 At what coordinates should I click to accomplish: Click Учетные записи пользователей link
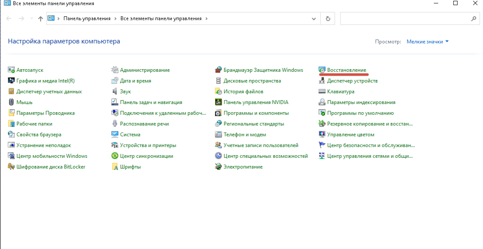(261, 145)
